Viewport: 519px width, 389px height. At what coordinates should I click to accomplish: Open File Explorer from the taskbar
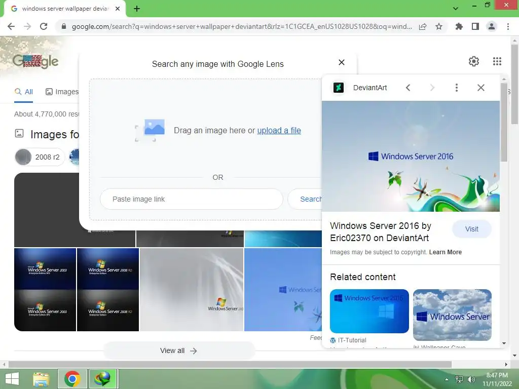tap(41, 379)
